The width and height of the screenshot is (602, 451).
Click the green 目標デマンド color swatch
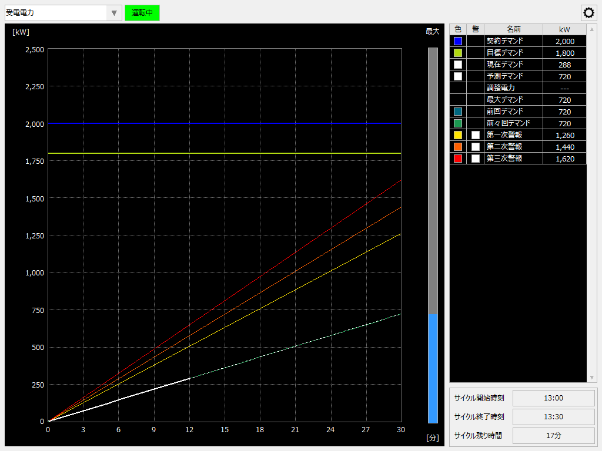[x=457, y=52]
